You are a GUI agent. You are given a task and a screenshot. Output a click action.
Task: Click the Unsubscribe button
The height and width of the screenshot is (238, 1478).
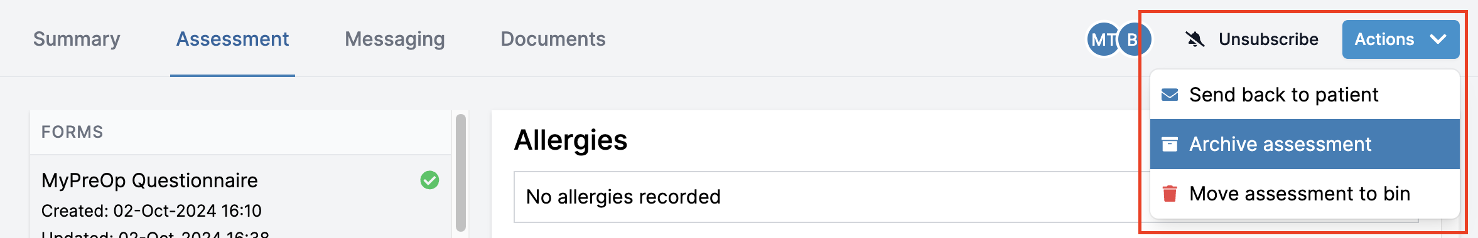[x=1251, y=39]
